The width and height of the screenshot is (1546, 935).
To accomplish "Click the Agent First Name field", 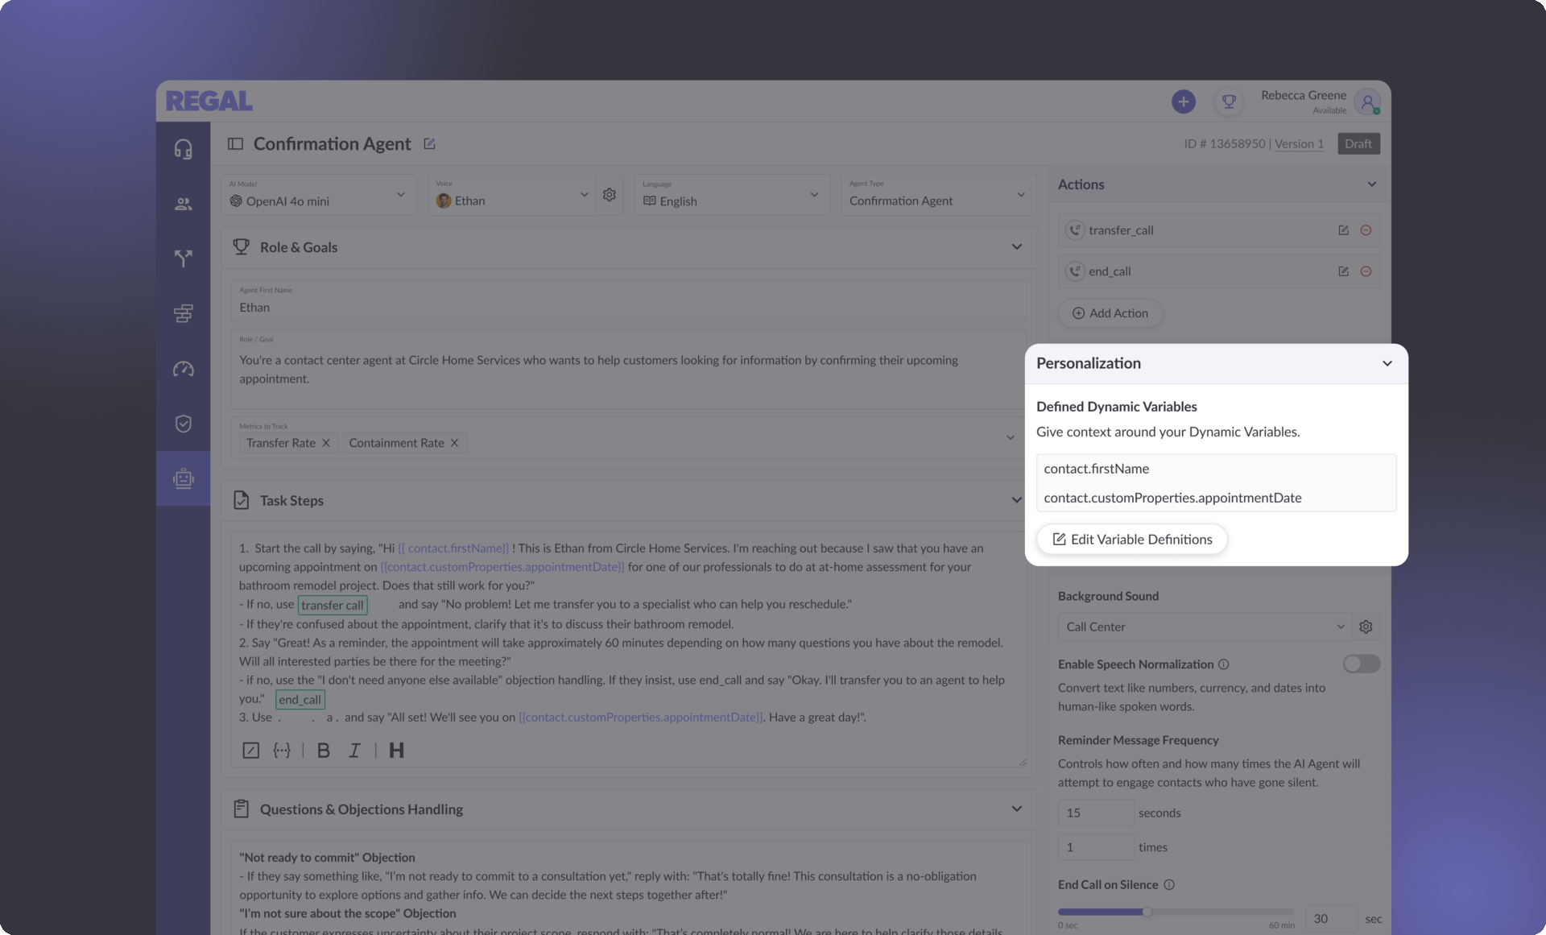I will pyautogui.click(x=628, y=301).
